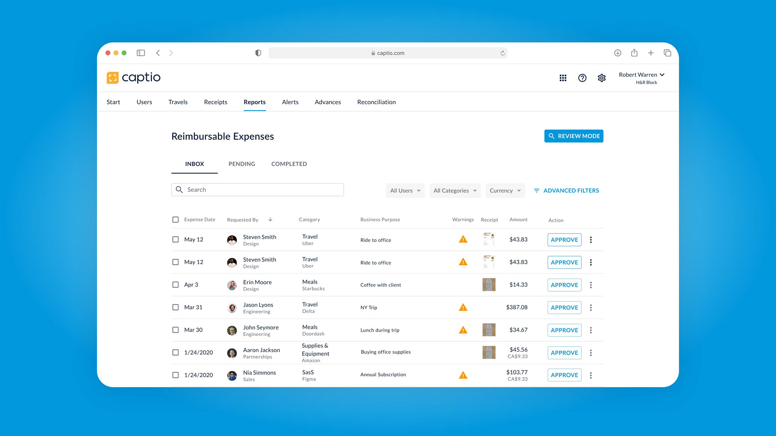This screenshot has width=776, height=436.
Task: Approve John Seymore's $34.67 expense
Action: coord(564,330)
